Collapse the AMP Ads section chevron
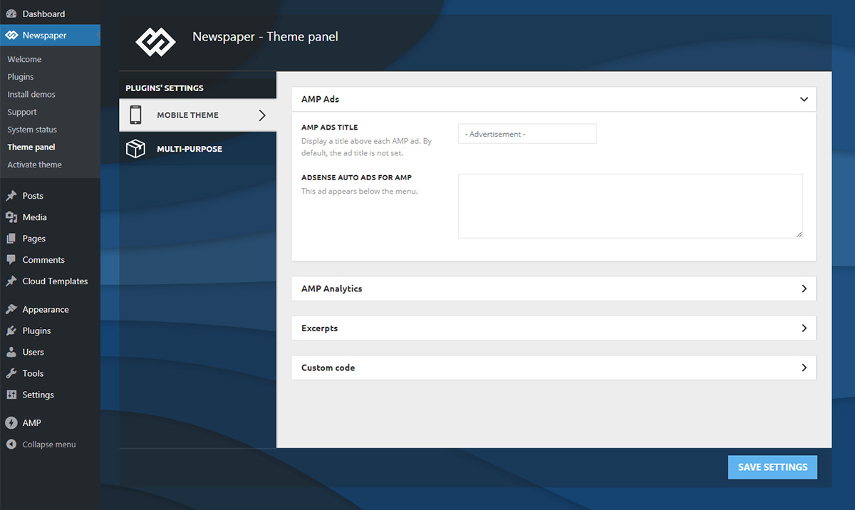Viewport: 855px width, 510px height. 804,100
